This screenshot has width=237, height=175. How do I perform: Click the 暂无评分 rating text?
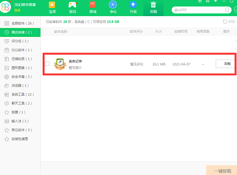click(x=137, y=64)
